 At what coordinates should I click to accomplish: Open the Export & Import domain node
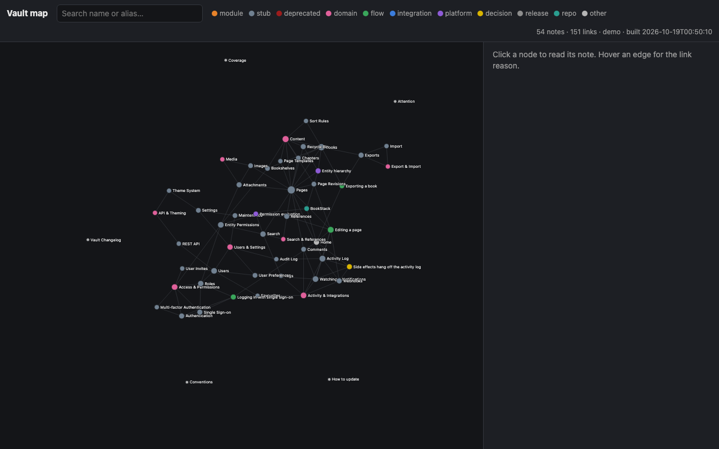coord(388,167)
